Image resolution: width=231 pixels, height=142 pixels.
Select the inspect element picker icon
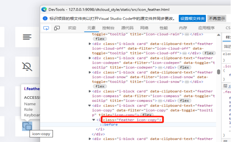coord(46,28)
